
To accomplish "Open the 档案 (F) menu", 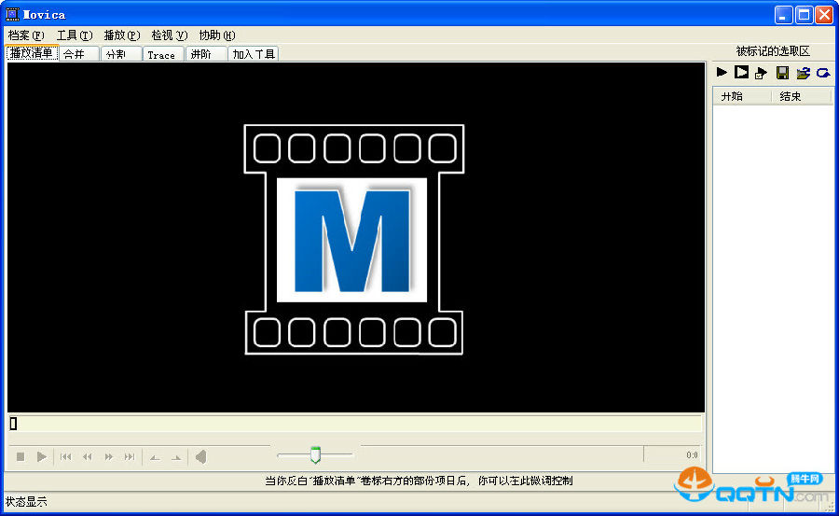I will coord(26,35).
